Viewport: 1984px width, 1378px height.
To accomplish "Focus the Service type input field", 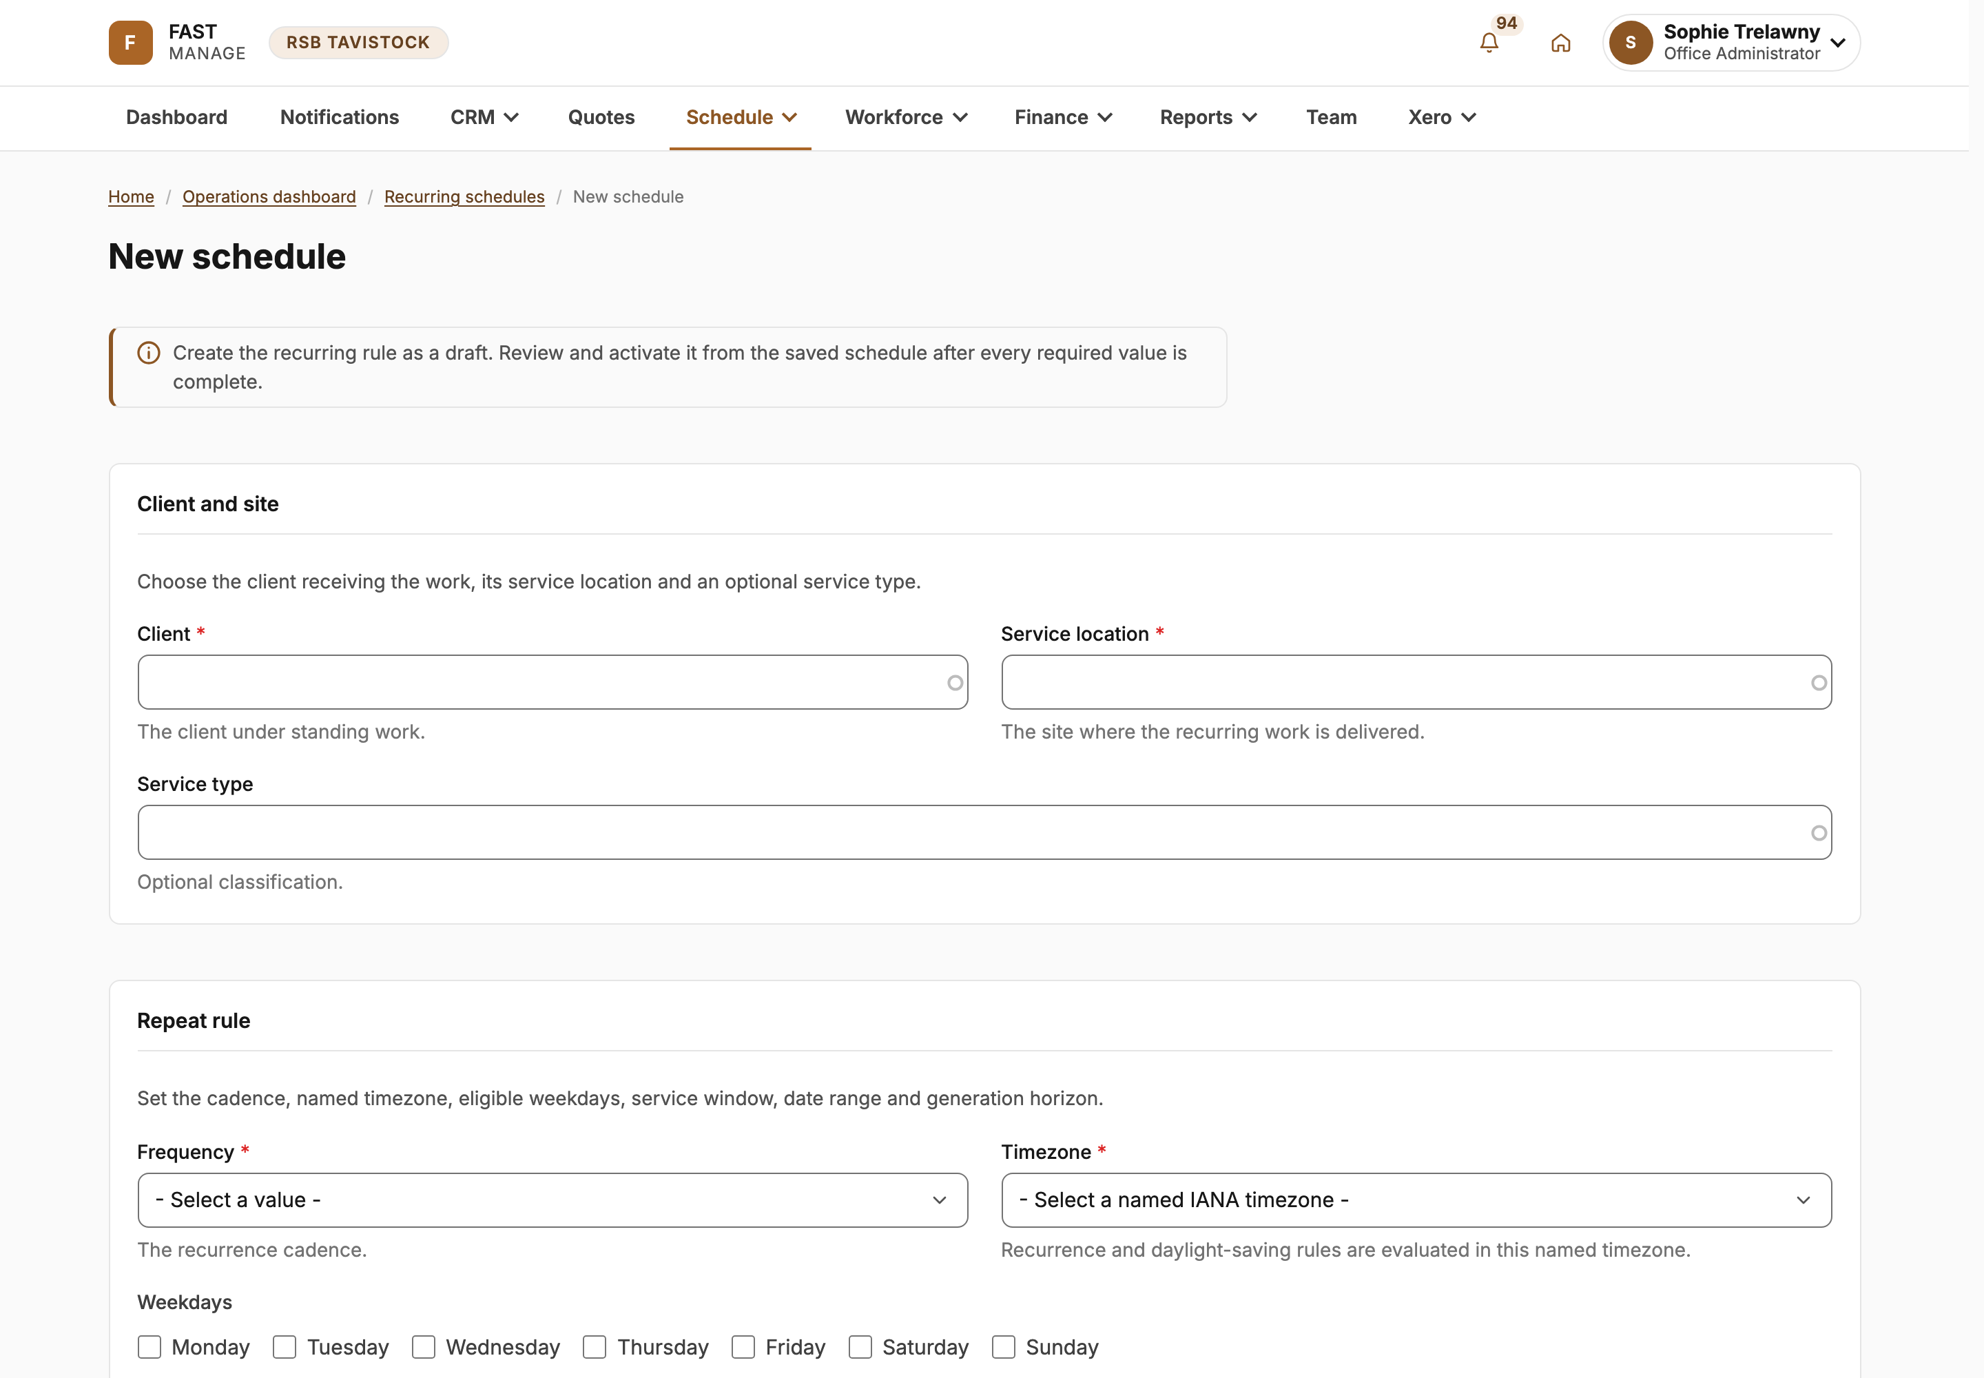I will tap(984, 832).
